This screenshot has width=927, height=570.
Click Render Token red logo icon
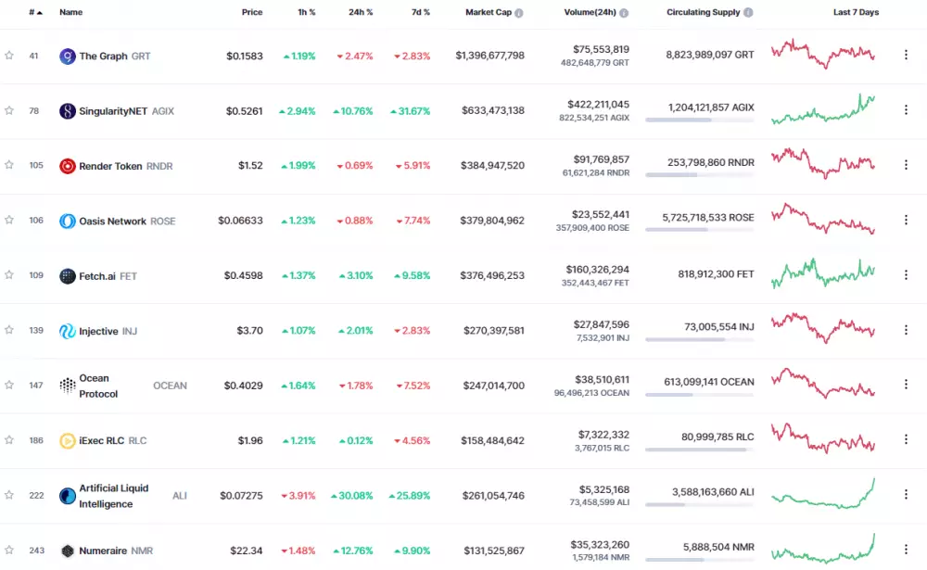(68, 166)
